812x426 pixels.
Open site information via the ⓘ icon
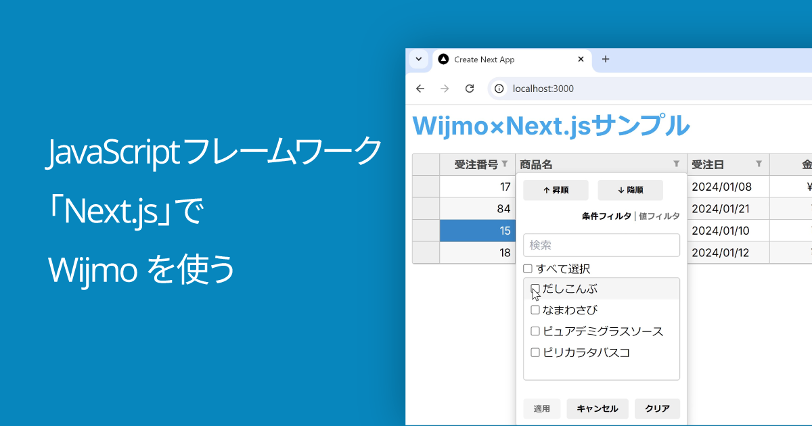point(499,89)
